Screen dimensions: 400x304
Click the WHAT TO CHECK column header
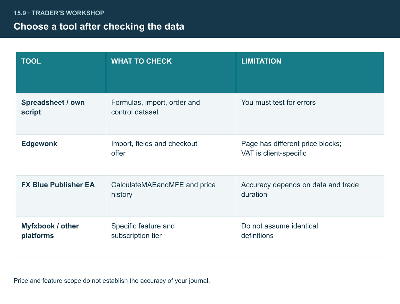(171, 72)
